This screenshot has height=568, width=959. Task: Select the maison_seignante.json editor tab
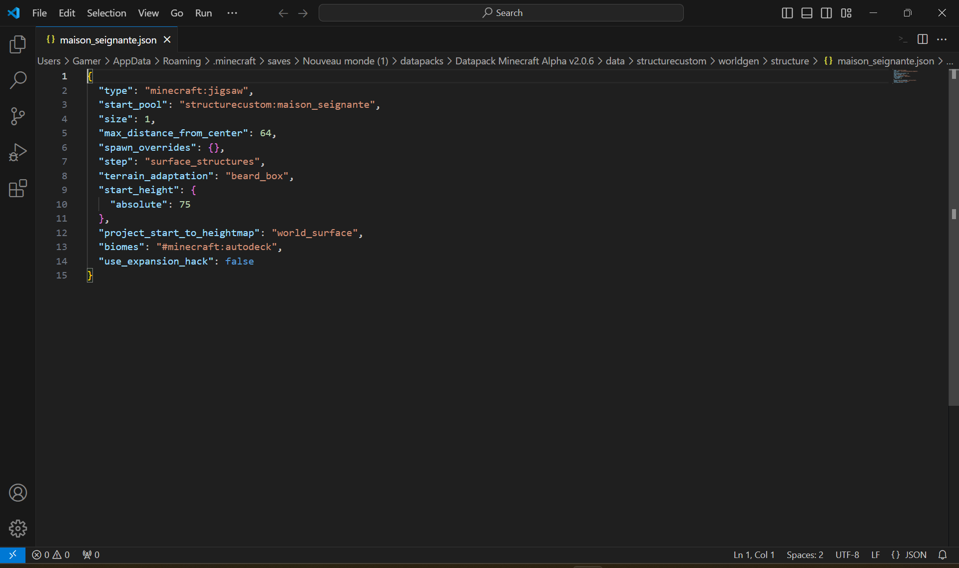point(107,40)
